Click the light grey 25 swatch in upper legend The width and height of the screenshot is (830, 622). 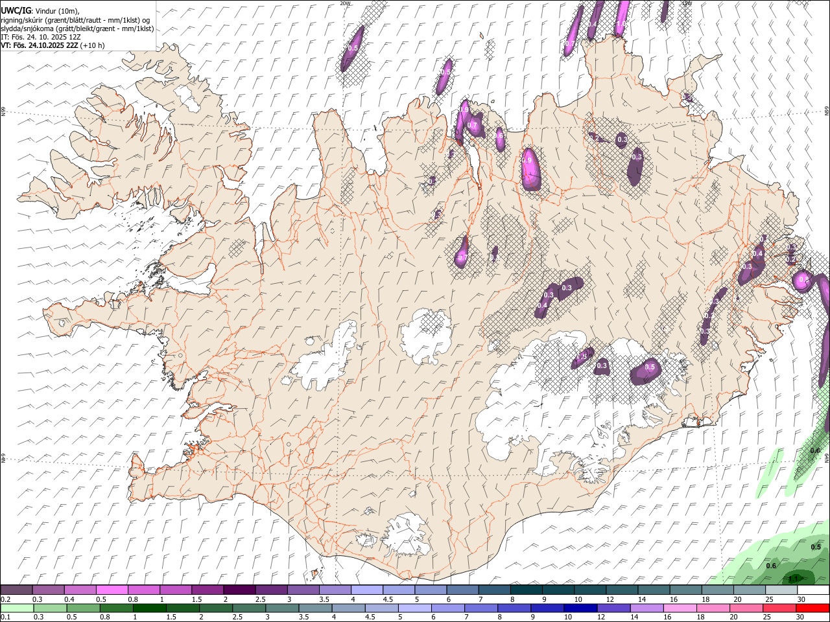pyautogui.click(x=781, y=590)
